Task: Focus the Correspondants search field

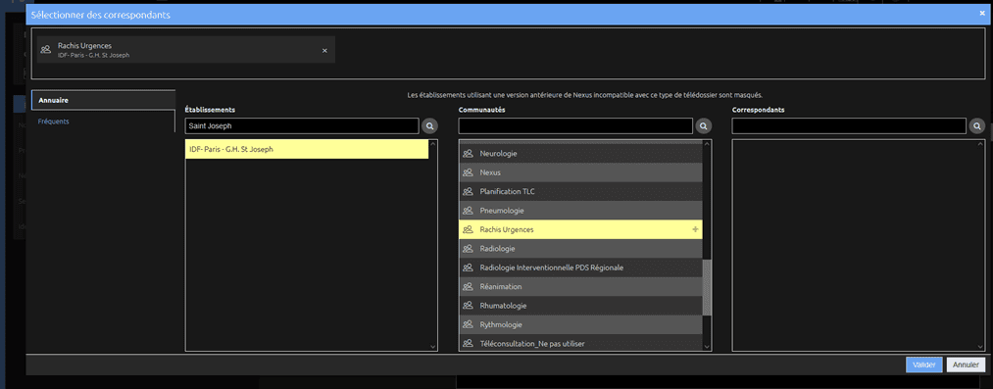Action: point(849,126)
